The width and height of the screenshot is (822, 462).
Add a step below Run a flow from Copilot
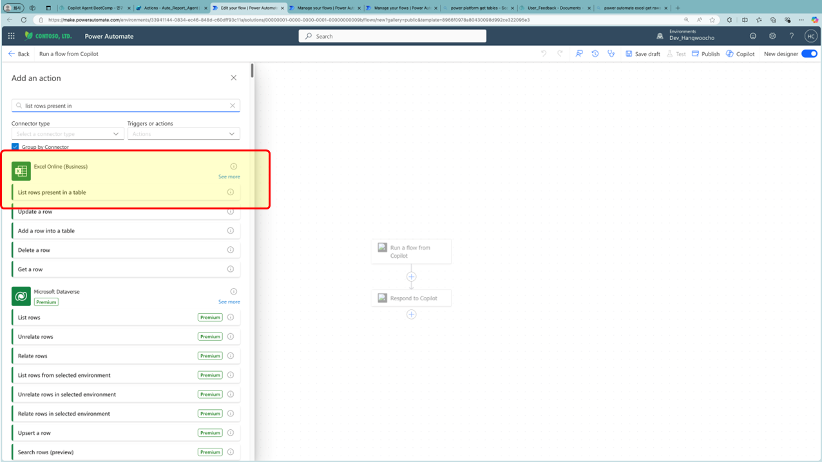coord(411,276)
